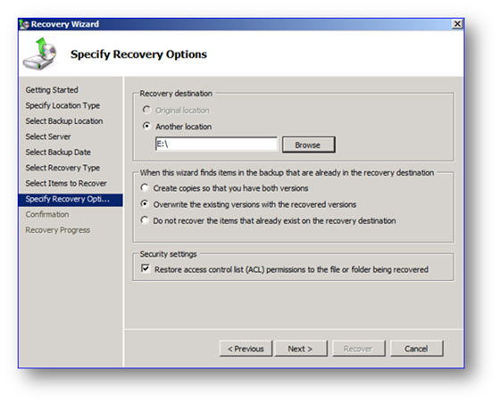Open the Specify Location Type step
The height and width of the screenshot is (404, 500).
pos(62,105)
